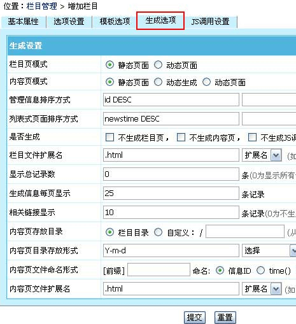Open the 选择 dropdown for directory format
Viewport: 296px width, 324px height.
tap(269, 251)
